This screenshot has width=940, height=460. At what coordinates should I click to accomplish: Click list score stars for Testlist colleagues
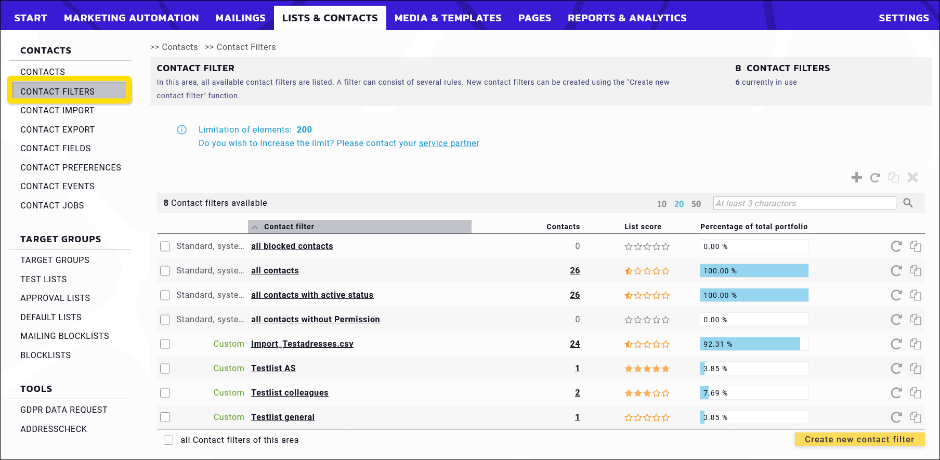tap(647, 393)
